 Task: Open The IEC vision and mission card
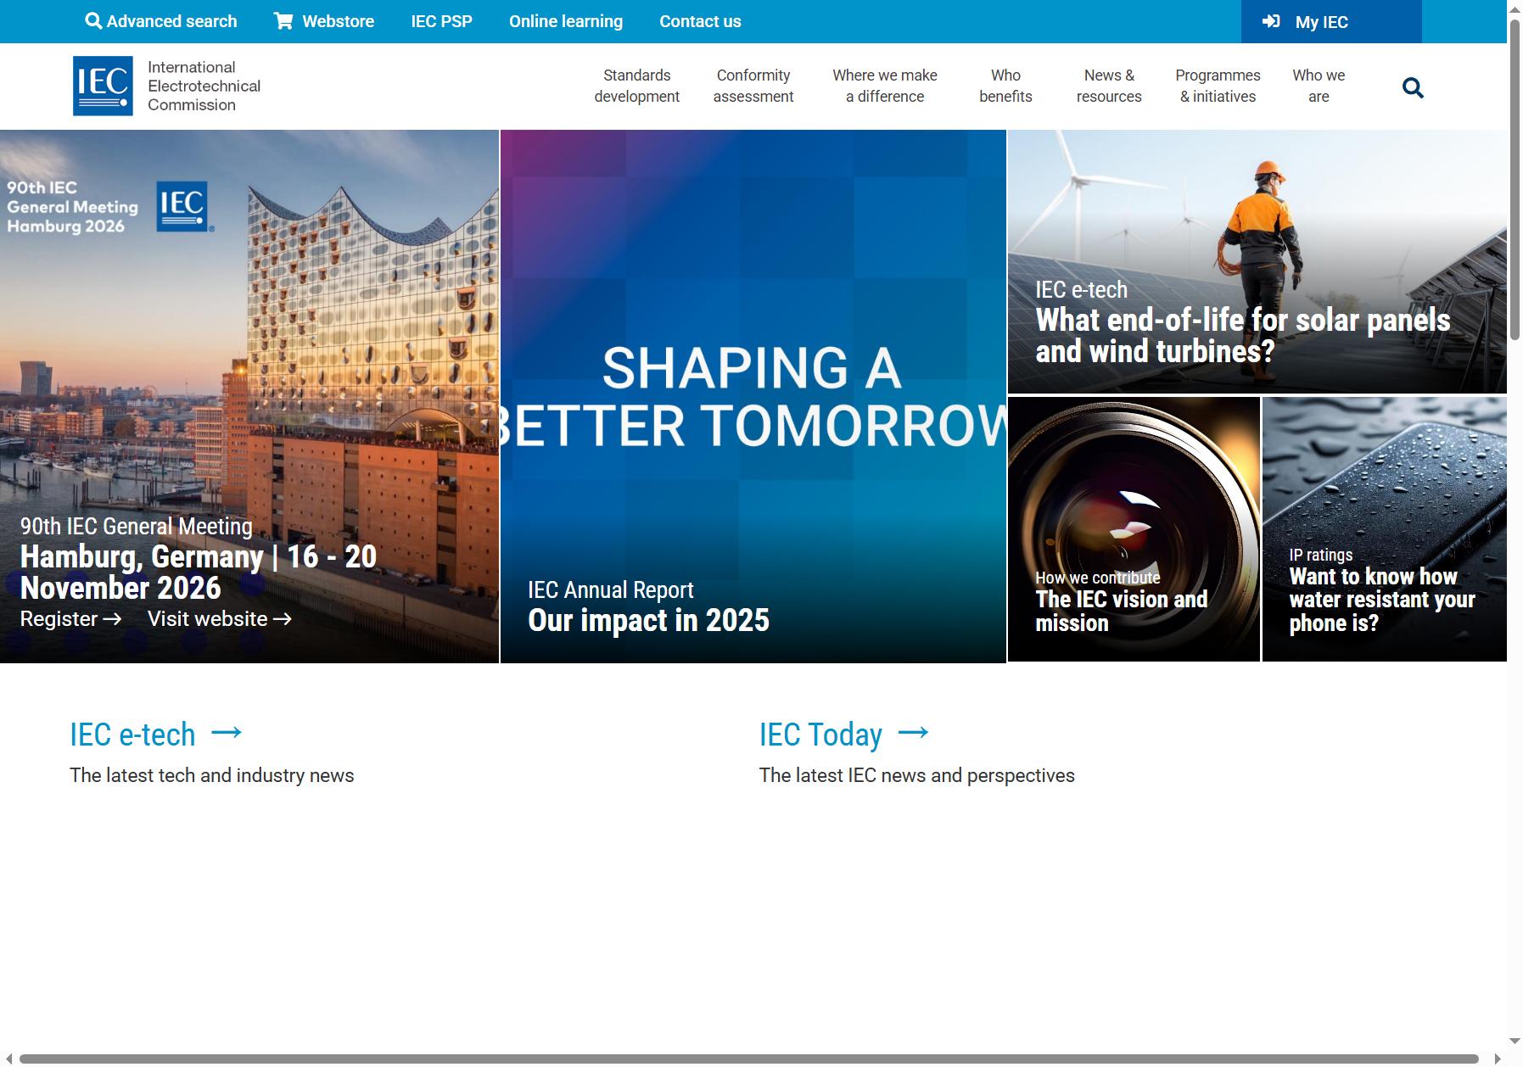pos(1121,611)
